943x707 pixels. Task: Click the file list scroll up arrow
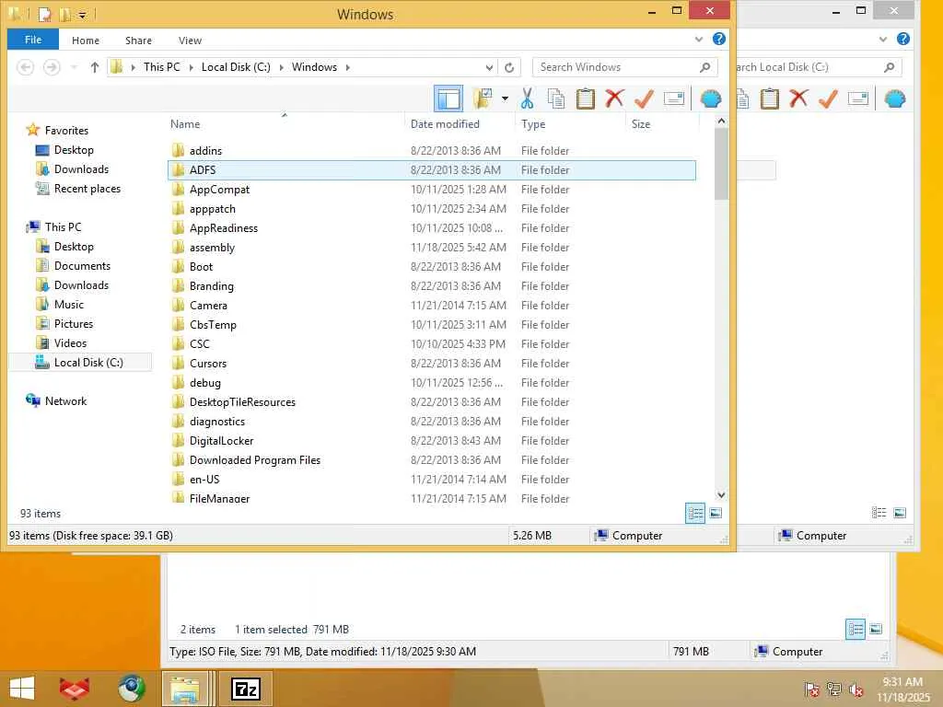click(x=721, y=122)
